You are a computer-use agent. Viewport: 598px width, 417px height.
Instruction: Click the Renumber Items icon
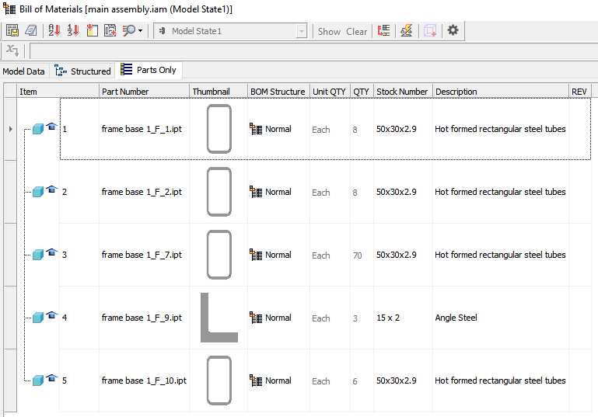point(73,30)
